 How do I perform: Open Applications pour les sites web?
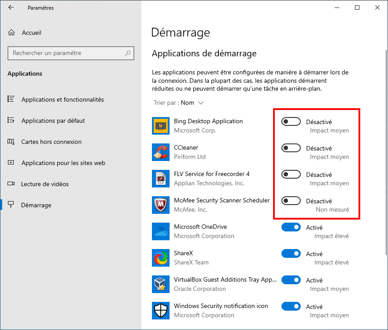coord(63,163)
